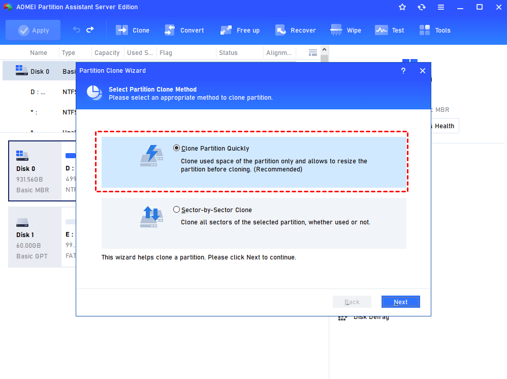The image size is (507, 379).
Task: Click the Apply checkmark button
Action: point(33,30)
